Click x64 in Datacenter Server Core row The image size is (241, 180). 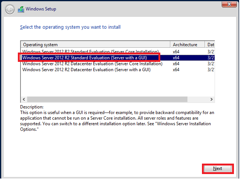[x=176, y=64]
